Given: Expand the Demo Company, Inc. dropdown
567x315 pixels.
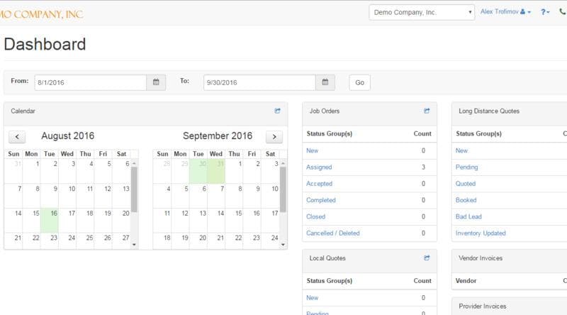Looking at the screenshot, I should 422,12.
